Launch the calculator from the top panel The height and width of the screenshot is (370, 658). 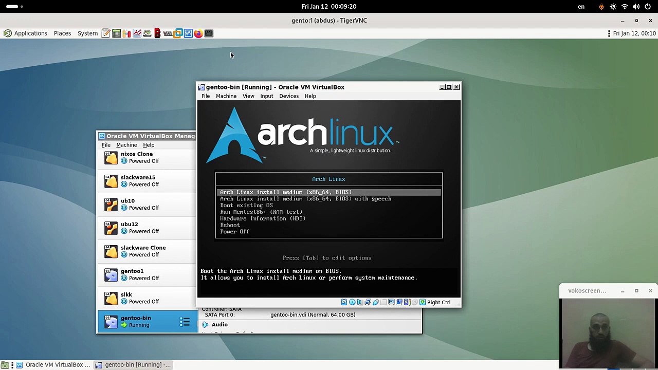click(116, 33)
